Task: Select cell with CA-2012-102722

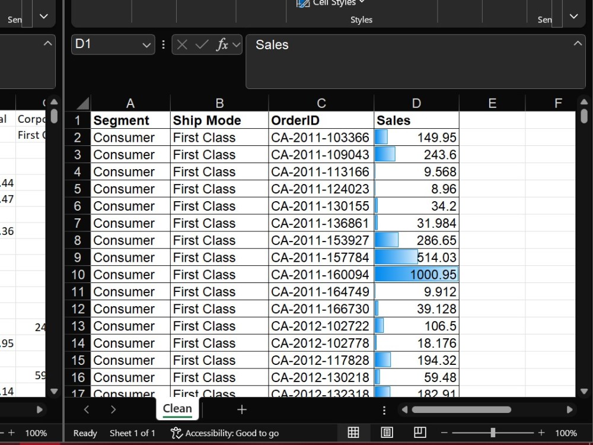Action: tap(321, 326)
